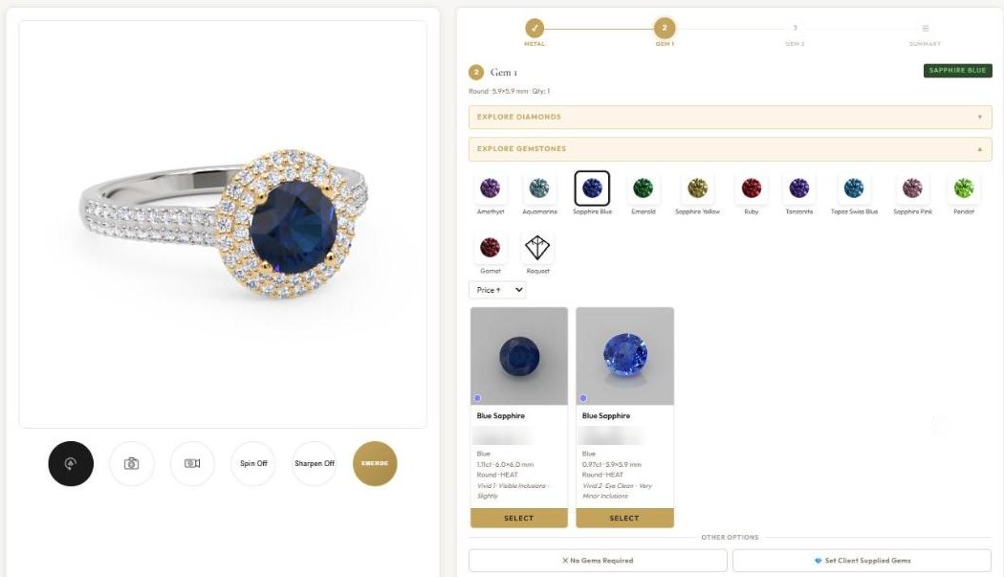Expand the Explore Diamonds section
1004x577 pixels.
[x=730, y=118]
